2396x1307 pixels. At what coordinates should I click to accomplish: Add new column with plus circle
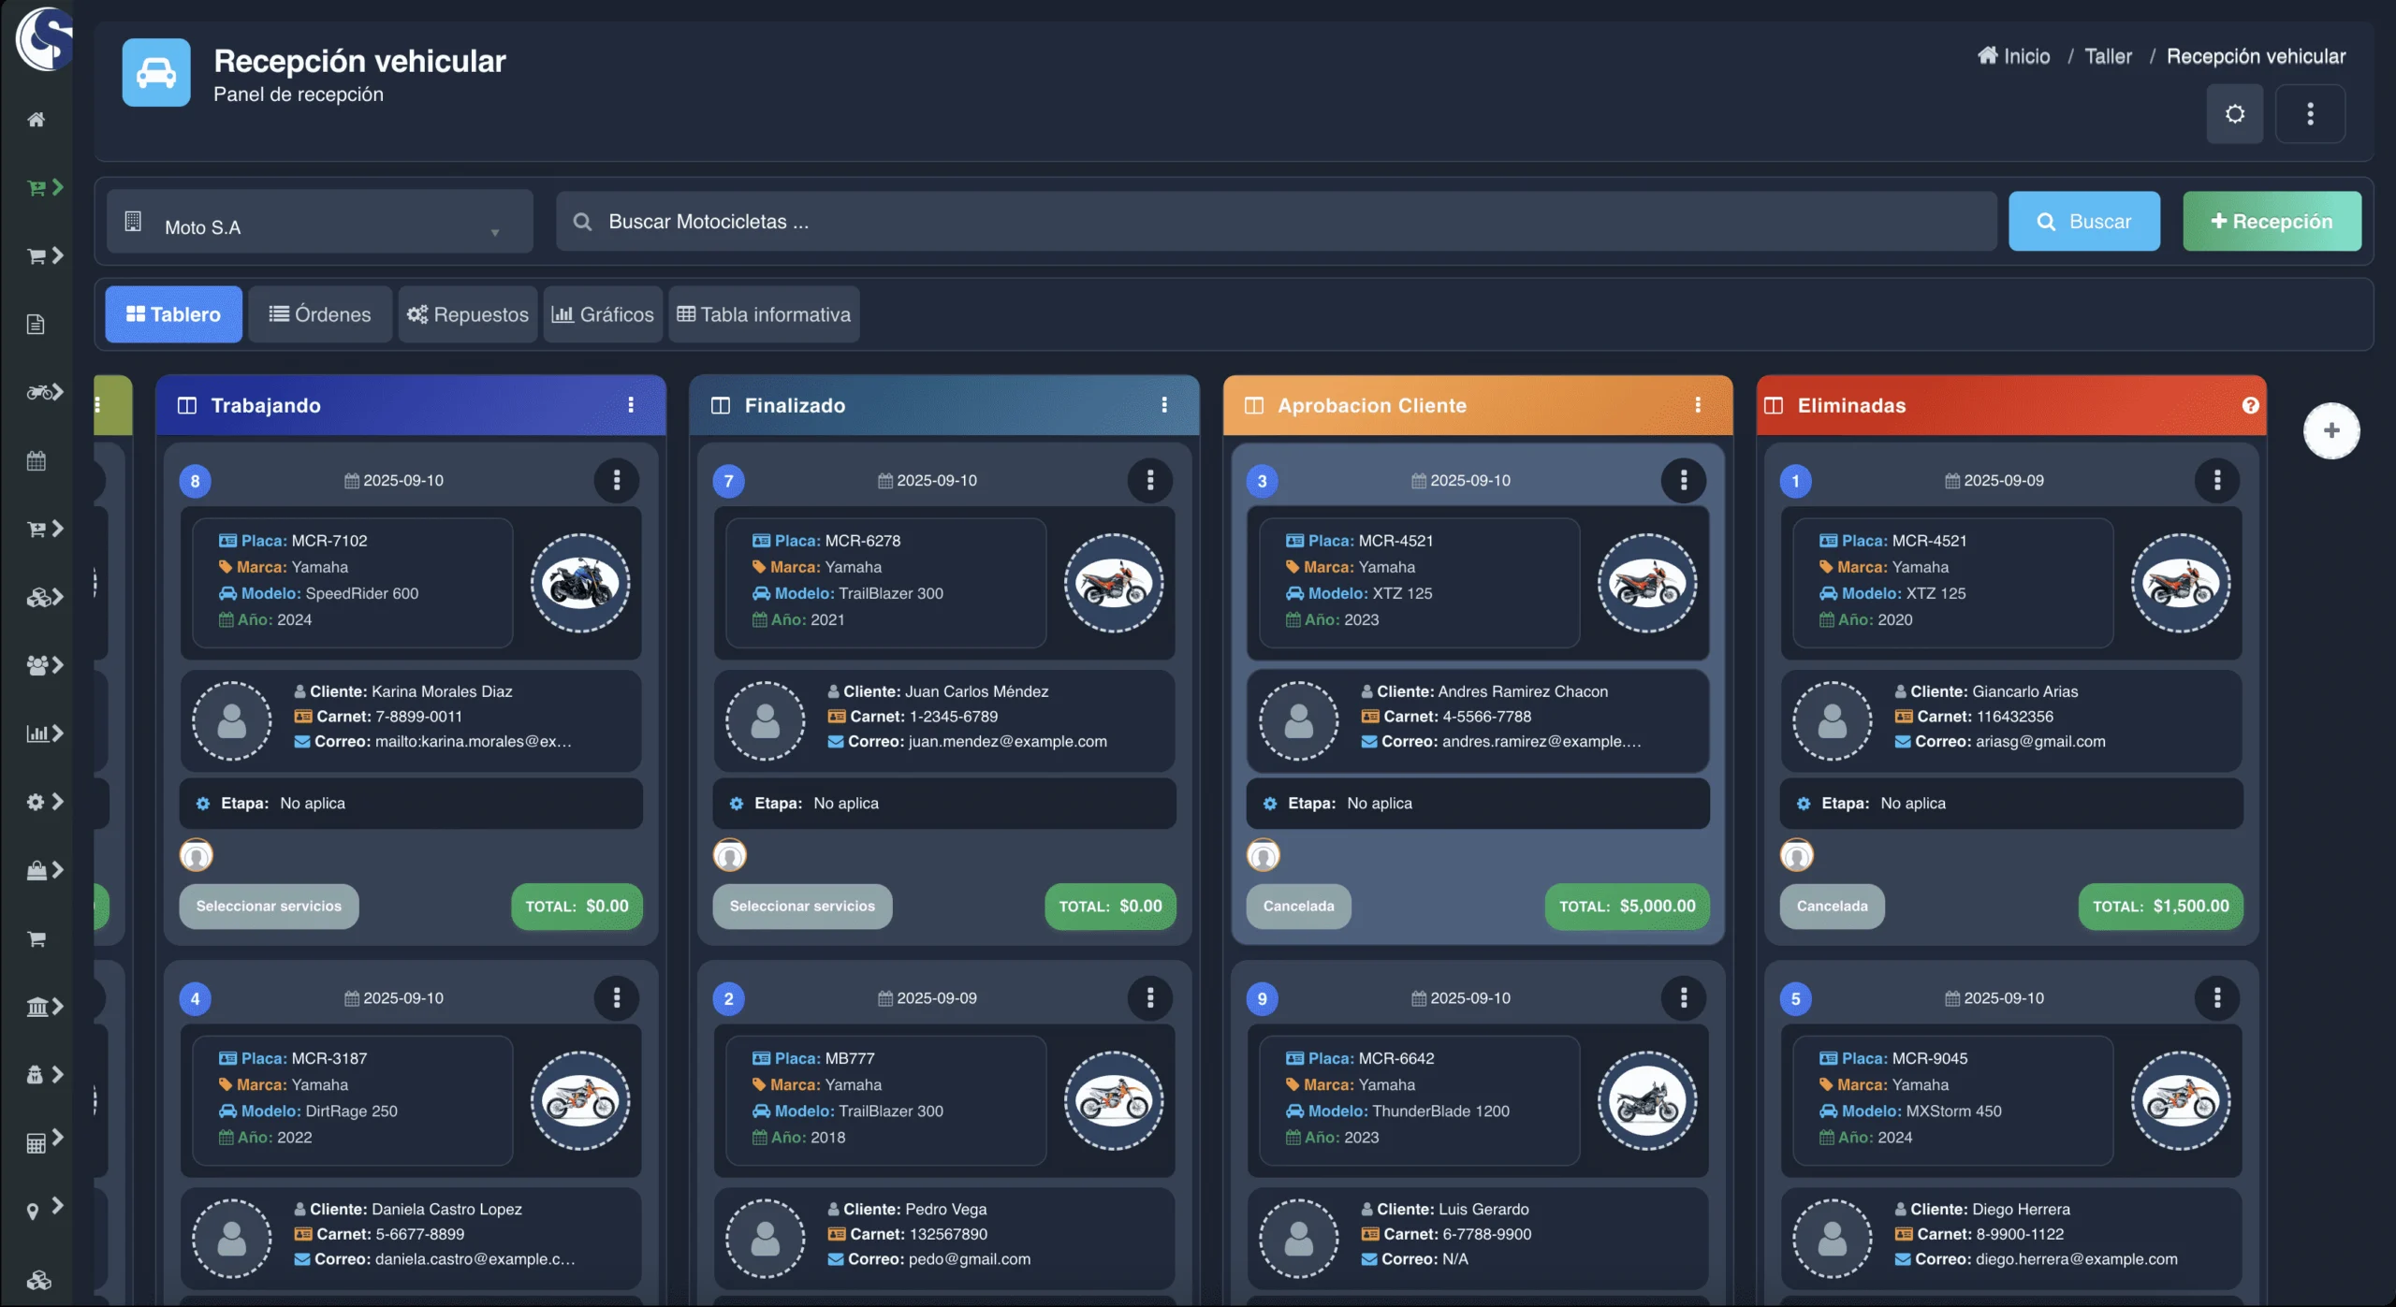(x=2330, y=430)
